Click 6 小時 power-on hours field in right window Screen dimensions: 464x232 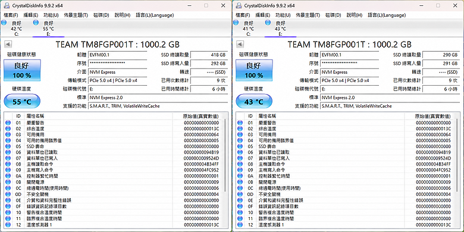tap(441, 89)
